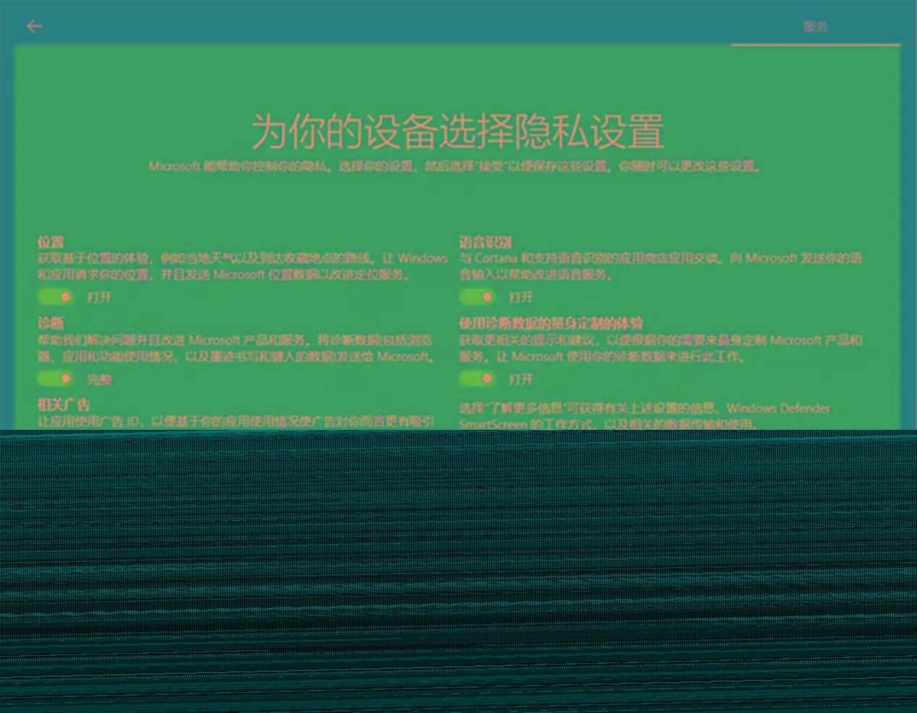Click the 完整 label next to 诊断
The width and height of the screenshot is (917, 713).
pyautogui.click(x=99, y=379)
